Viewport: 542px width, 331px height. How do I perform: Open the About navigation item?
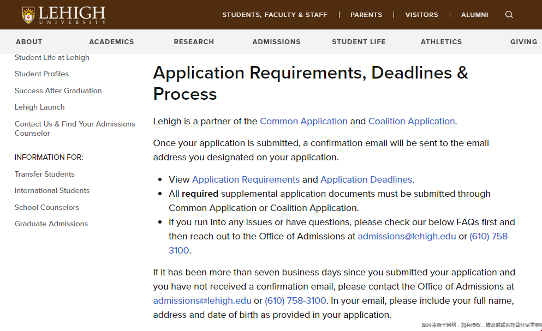29,42
